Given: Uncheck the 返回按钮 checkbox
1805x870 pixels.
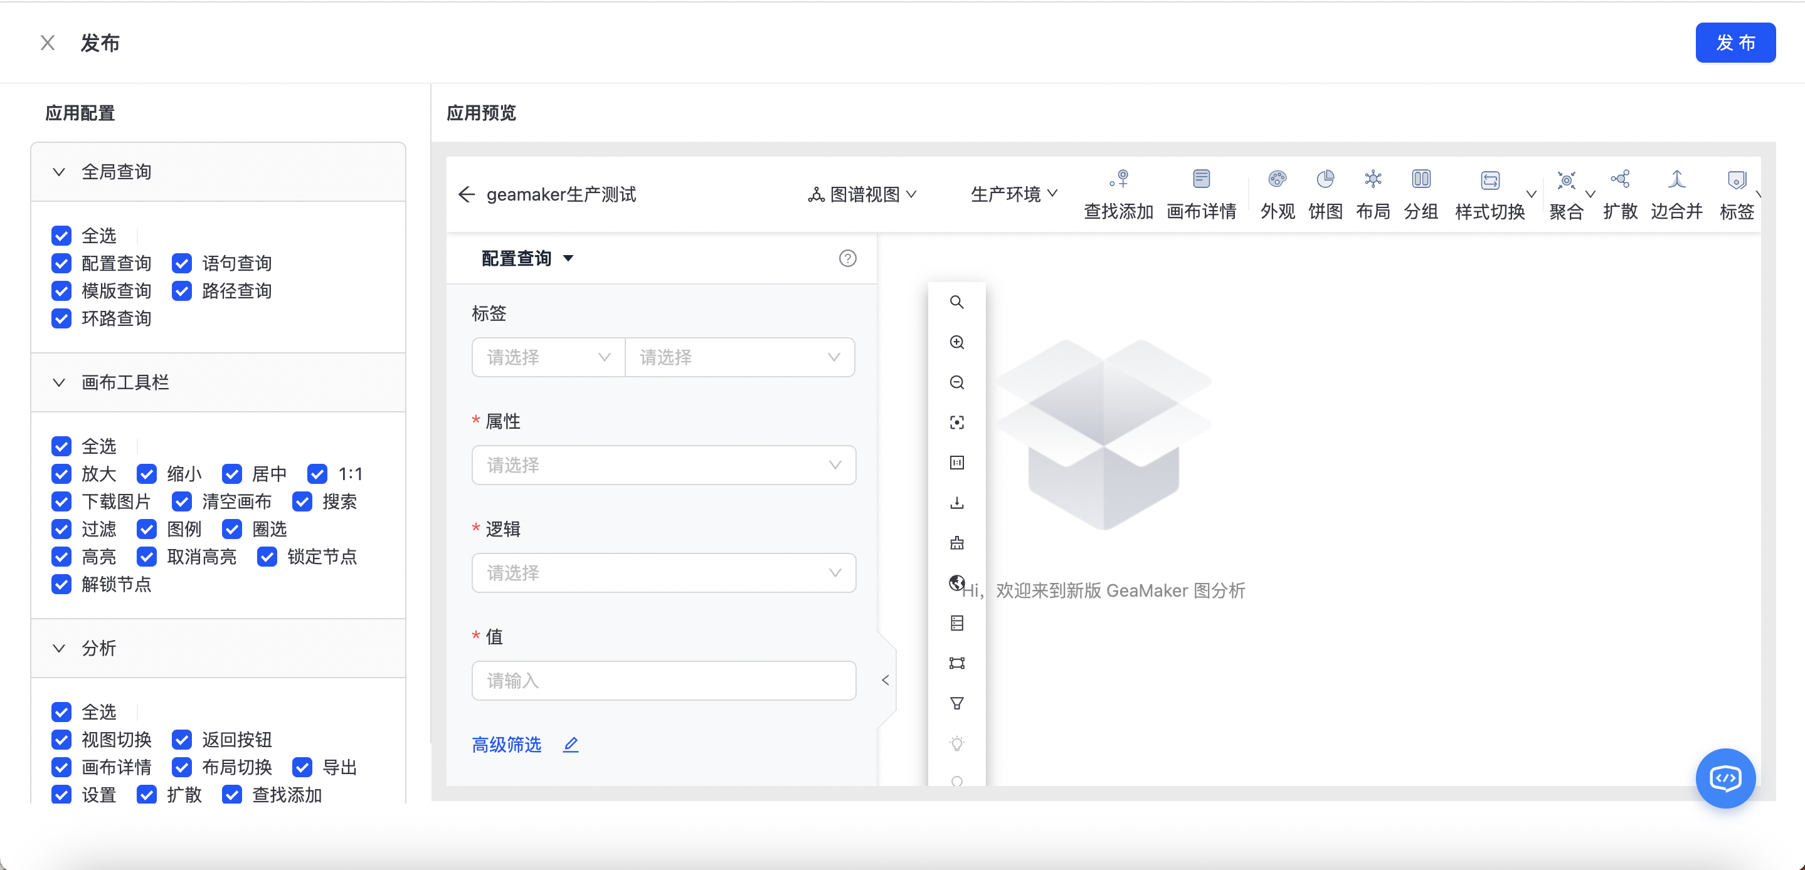Looking at the screenshot, I should point(181,740).
